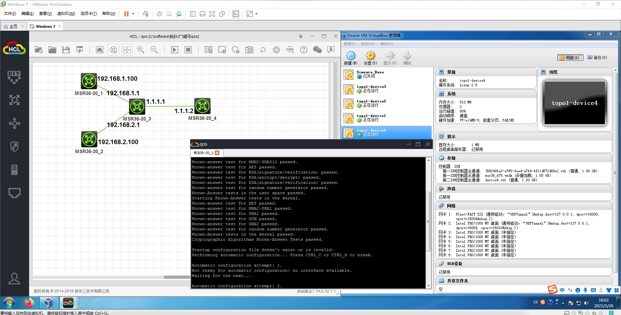Click the camera snapshot icon in HCL toolbar
The height and width of the screenshot is (315, 621).
click(249, 50)
